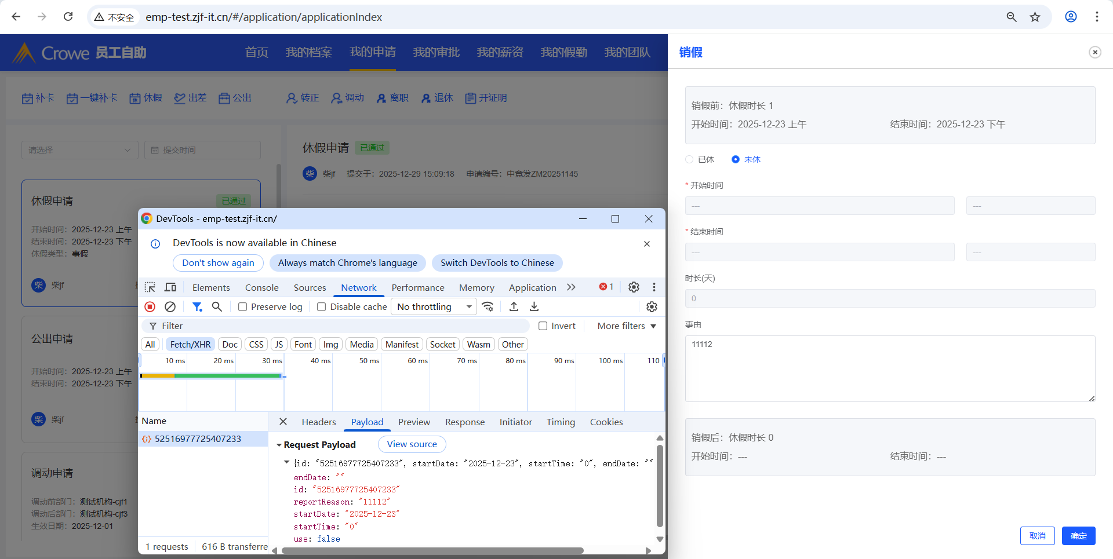Click the import HAR upload icon
The height and width of the screenshot is (559, 1113).
click(514, 307)
